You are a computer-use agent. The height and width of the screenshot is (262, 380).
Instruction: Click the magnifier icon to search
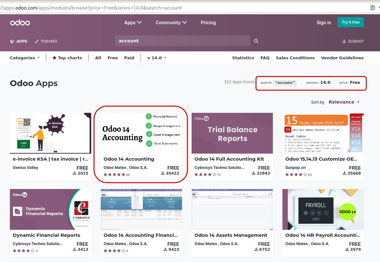point(256,41)
